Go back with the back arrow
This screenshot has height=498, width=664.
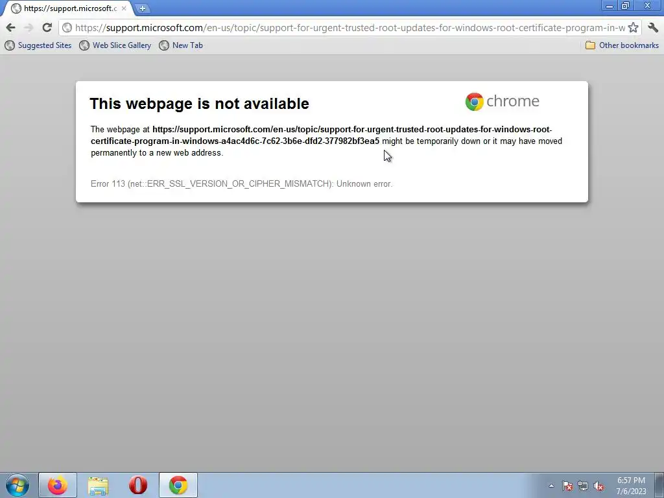(10, 27)
